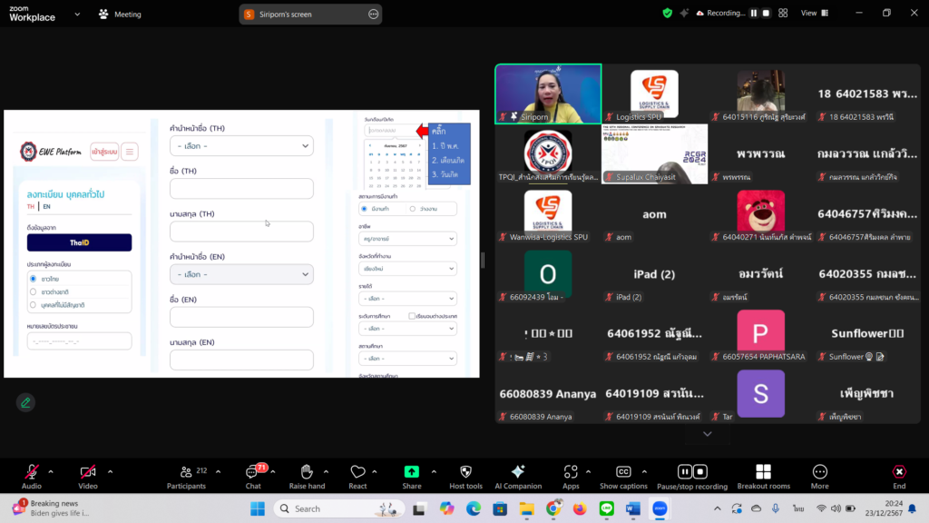Viewport: 929px width, 523px height.
Task: Expand the Audio options caret
Action: (x=51, y=472)
